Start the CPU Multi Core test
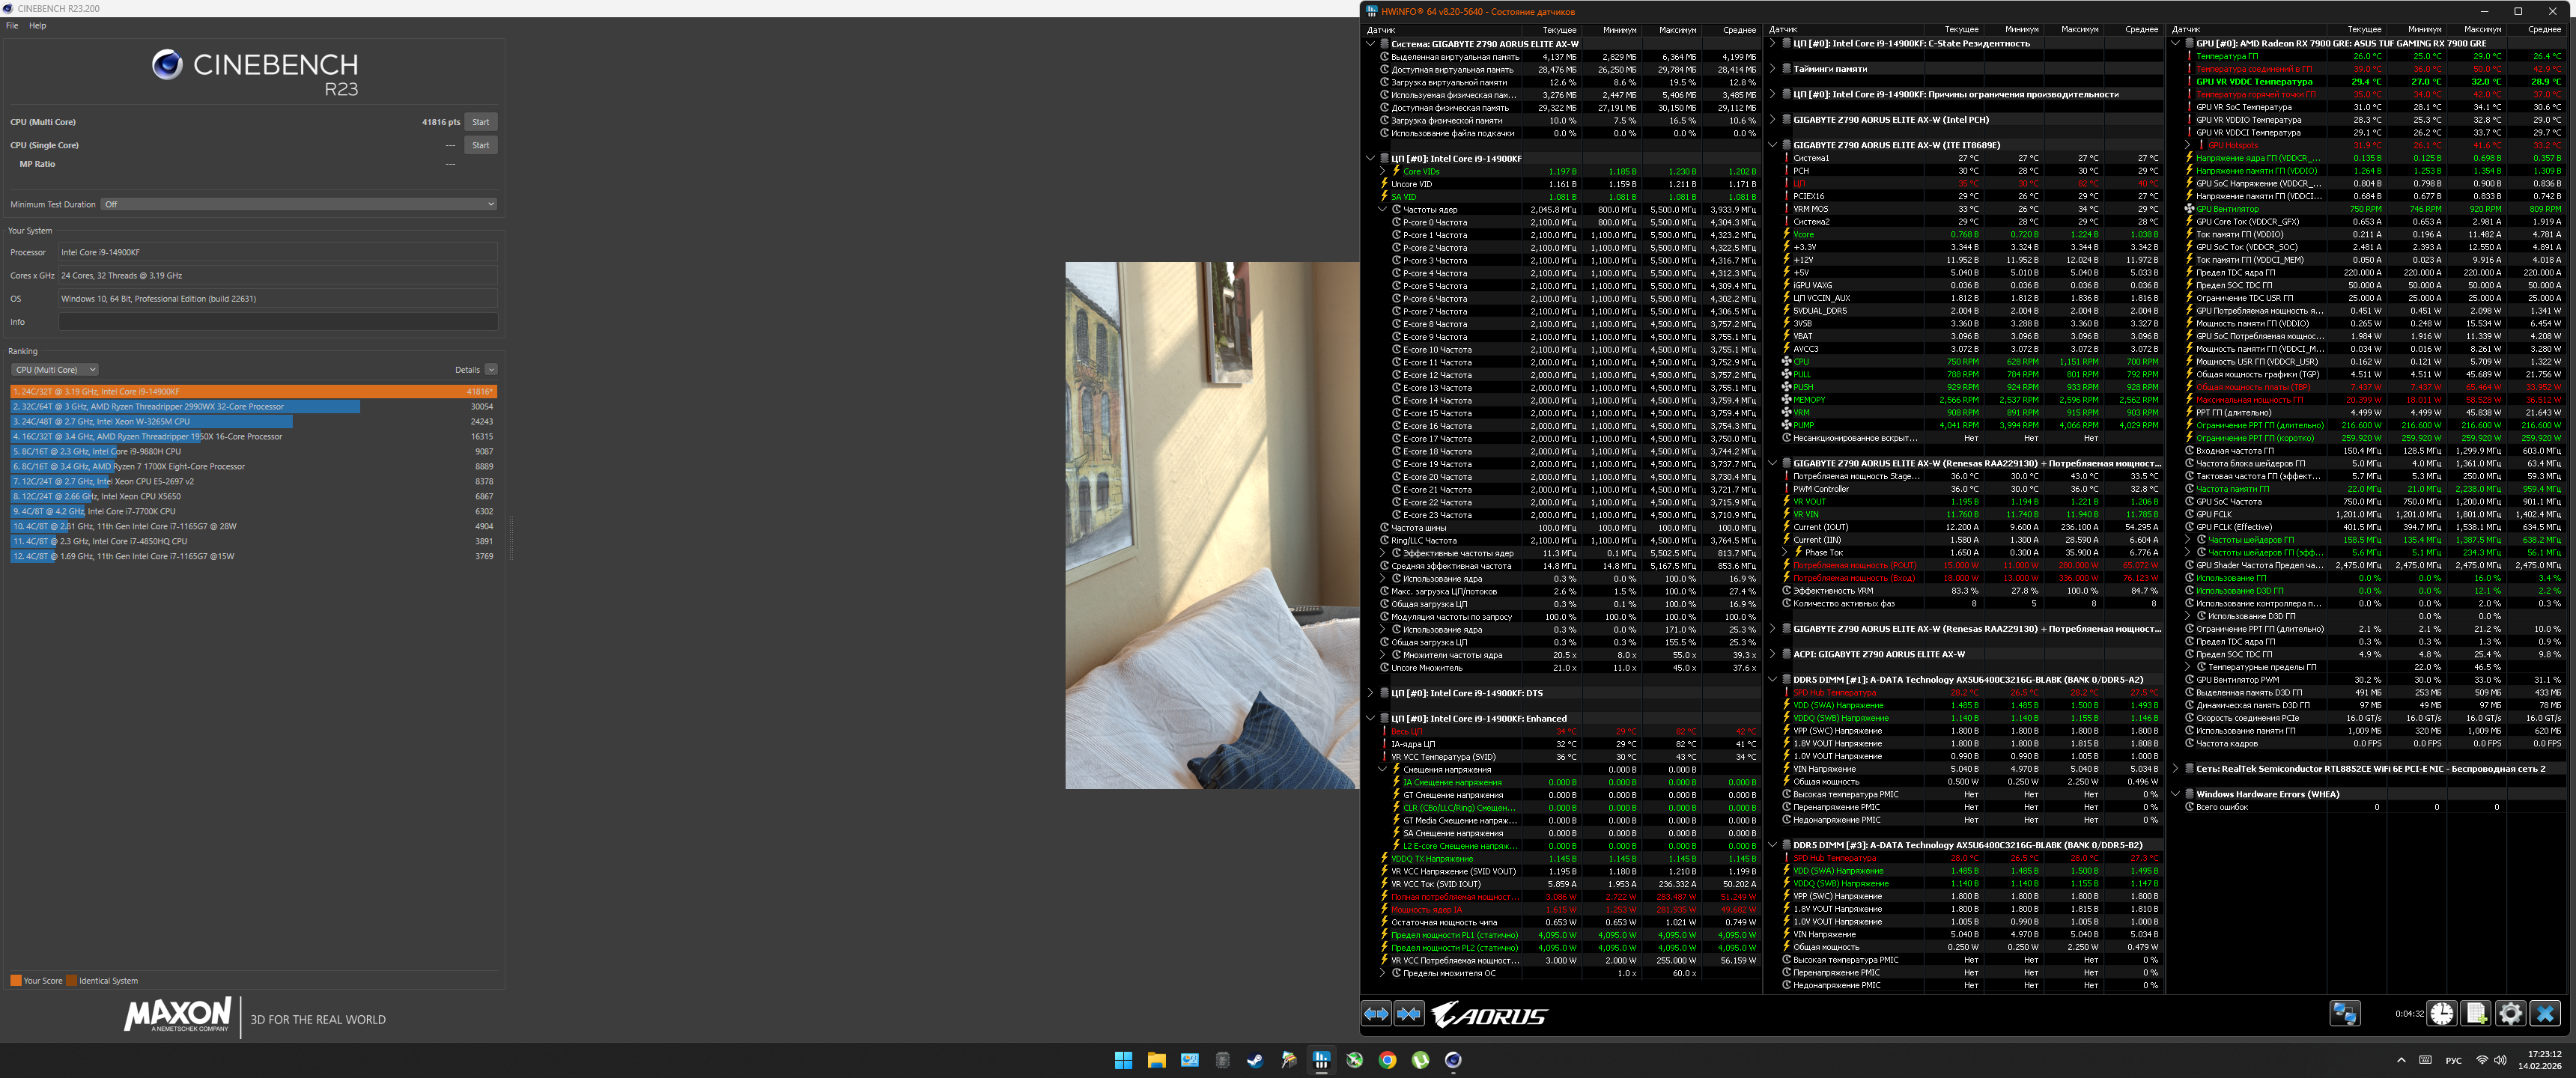Viewport: 2576px width, 1078px height. click(481, 122)
